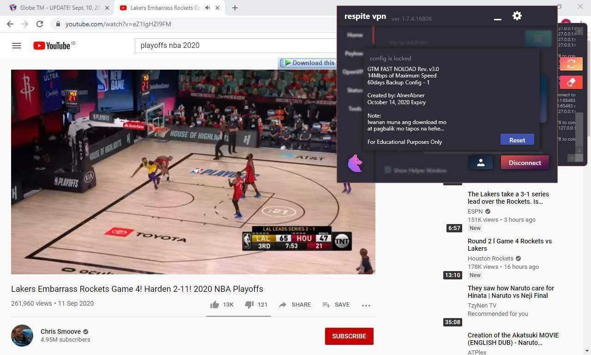Click the browser address bar URL
591x355 pixels.
(x=118, y=24)
